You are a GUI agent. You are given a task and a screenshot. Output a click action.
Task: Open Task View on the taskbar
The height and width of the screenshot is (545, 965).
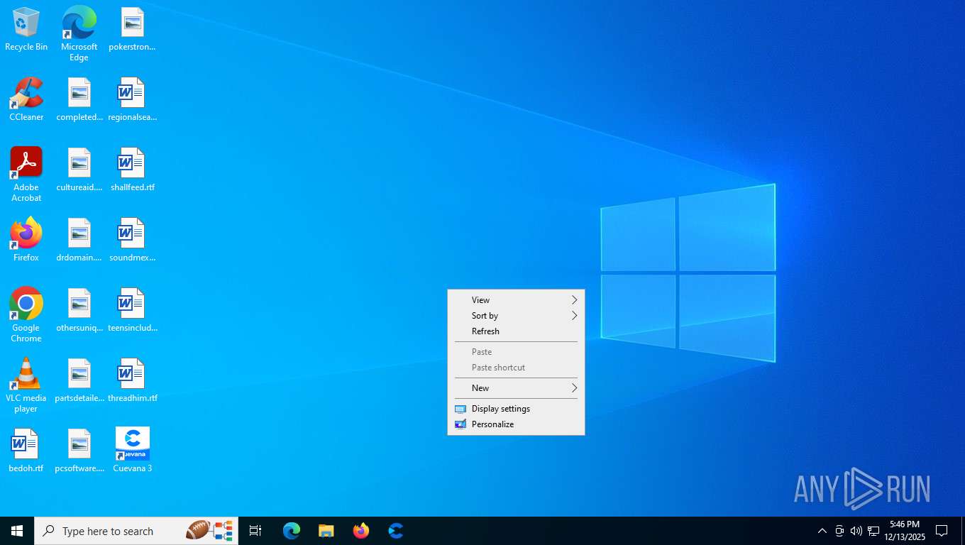tap(255, 531)
